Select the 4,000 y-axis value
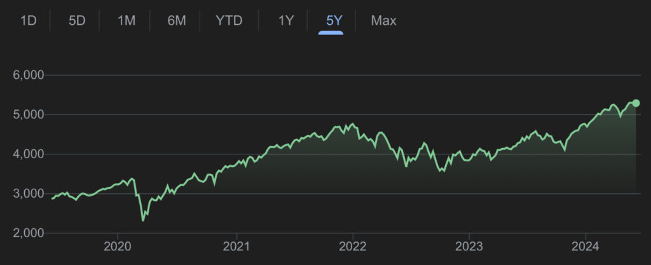 pos(28,154)
